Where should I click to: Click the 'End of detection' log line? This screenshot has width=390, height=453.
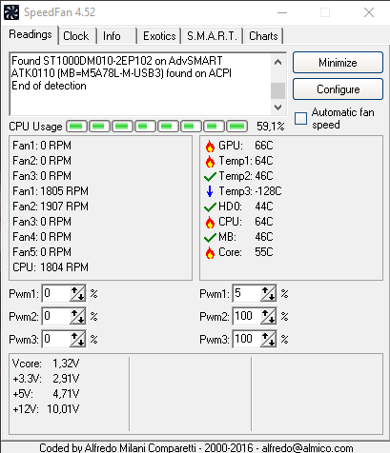(x=49, y=86)
